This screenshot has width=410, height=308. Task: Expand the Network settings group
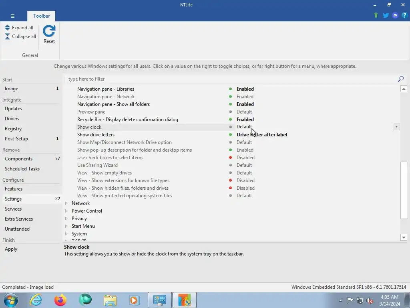coord(66,203)
